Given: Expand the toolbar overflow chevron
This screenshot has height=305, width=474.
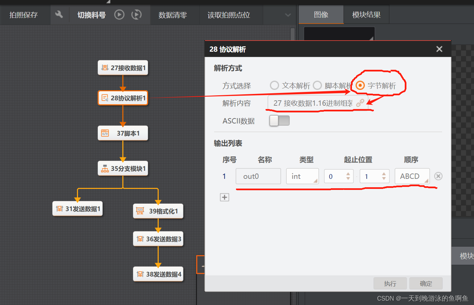Looking at the screenshot, I should point(288,15).
